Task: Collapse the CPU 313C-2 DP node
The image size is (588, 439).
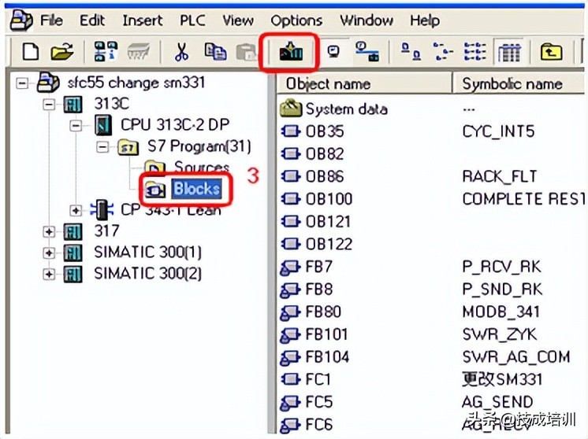Action: click(76, 125)
